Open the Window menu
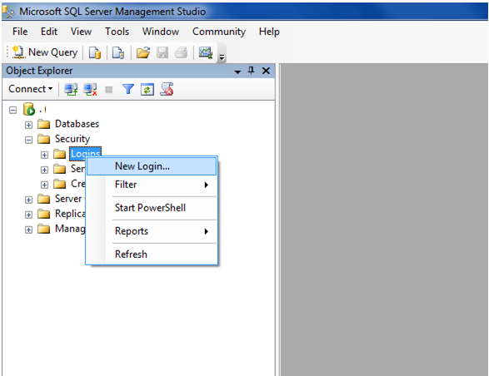The width and height of the screenshot is (489, 376). point(161,32)
